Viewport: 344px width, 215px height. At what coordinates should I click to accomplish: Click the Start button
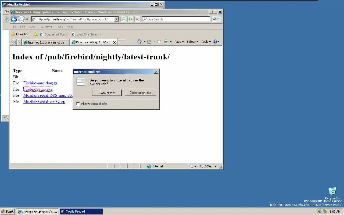coord(8,212)
